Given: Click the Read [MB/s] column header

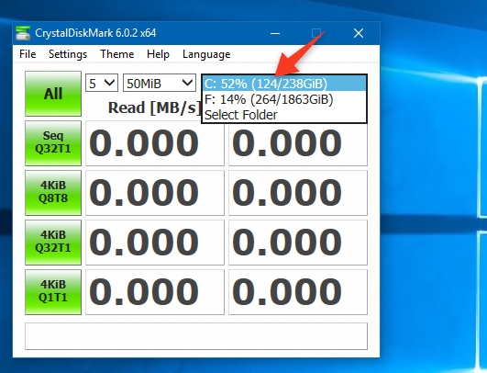Looking at the screenshot, I should pyautogui.click(x=155, y=107).
